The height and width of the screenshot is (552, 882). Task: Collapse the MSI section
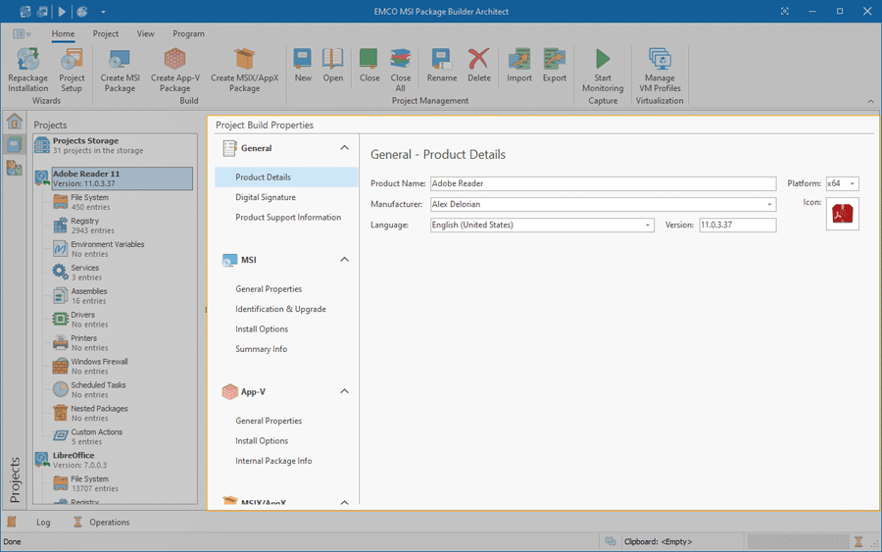(344, 260)
